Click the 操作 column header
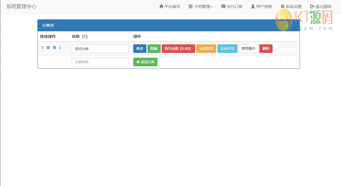 137,36
